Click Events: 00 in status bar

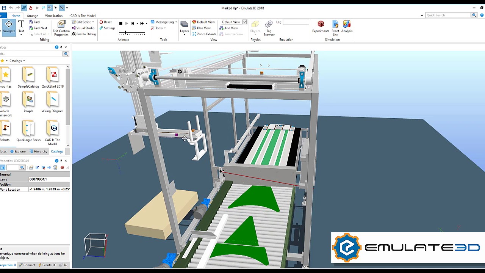pos(47,265)
